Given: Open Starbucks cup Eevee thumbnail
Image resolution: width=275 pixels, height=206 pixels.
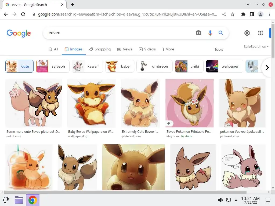Looking at the screenshot, I should [29, 167].
